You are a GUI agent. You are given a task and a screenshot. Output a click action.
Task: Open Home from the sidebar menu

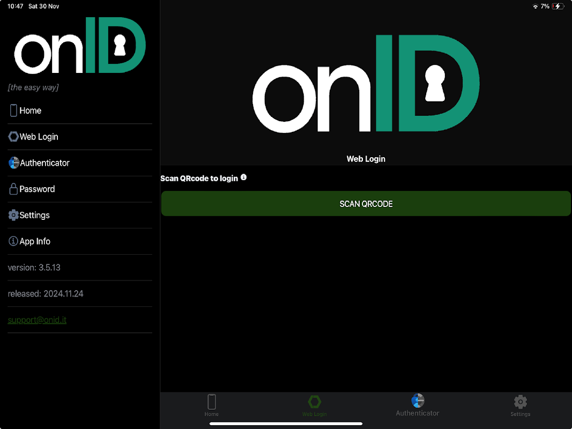80,110
